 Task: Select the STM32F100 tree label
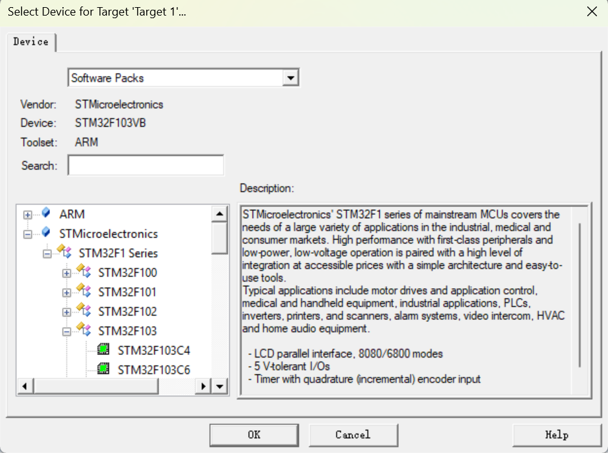click(127, 273)
